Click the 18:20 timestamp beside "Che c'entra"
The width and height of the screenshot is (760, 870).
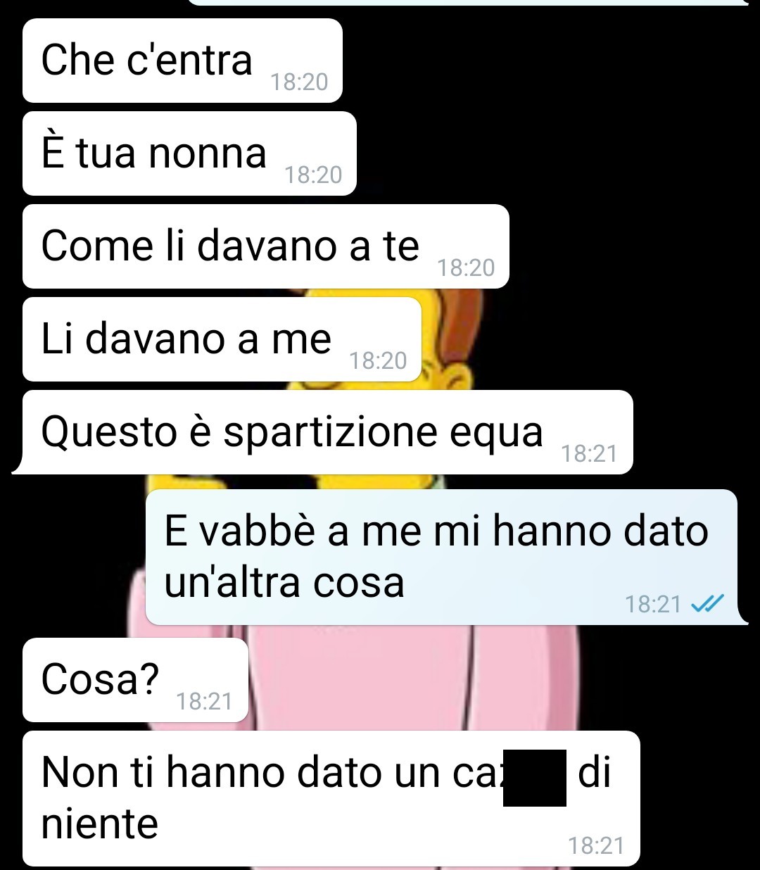coord(300,82)
